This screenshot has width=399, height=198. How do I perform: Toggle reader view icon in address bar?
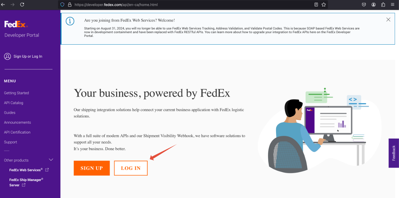(x=316, y=5)
